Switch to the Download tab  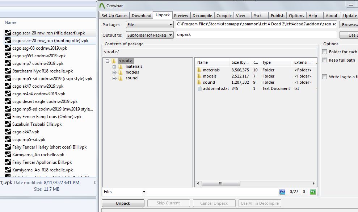click(141, 16)
